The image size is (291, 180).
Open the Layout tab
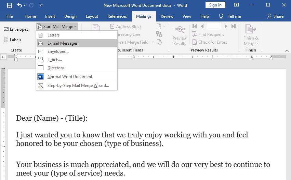tap(92, 16)
